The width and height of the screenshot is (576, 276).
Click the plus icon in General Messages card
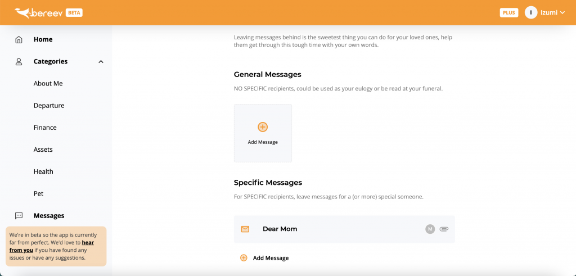point(263,127)
